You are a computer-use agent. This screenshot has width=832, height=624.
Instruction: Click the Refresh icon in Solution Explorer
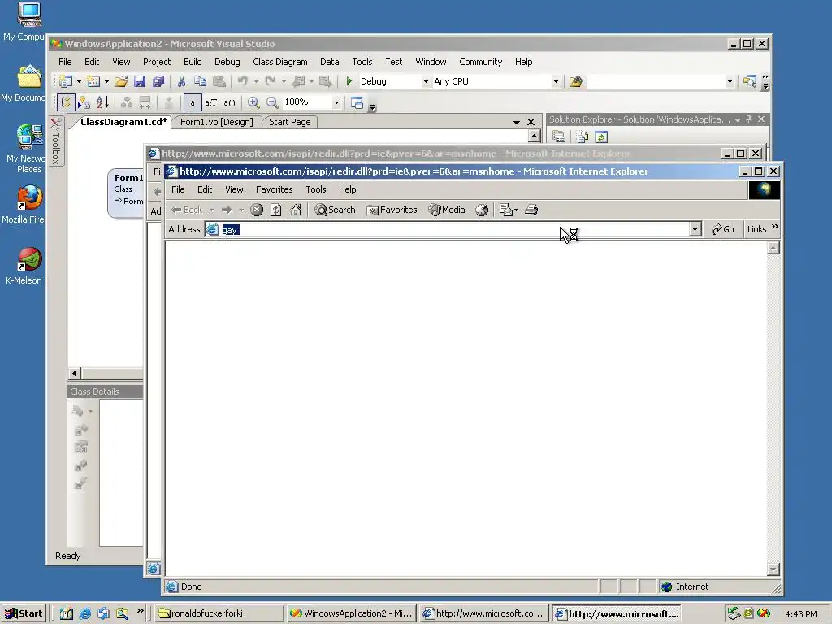tap(600, 137)
